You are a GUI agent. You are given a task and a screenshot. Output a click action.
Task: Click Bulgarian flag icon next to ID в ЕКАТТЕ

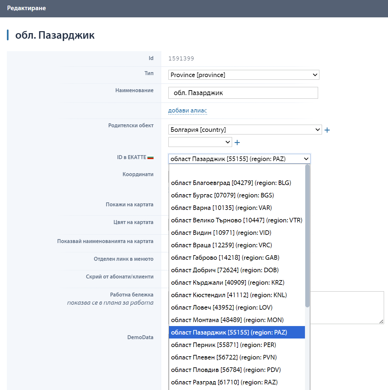pos(150,157)
